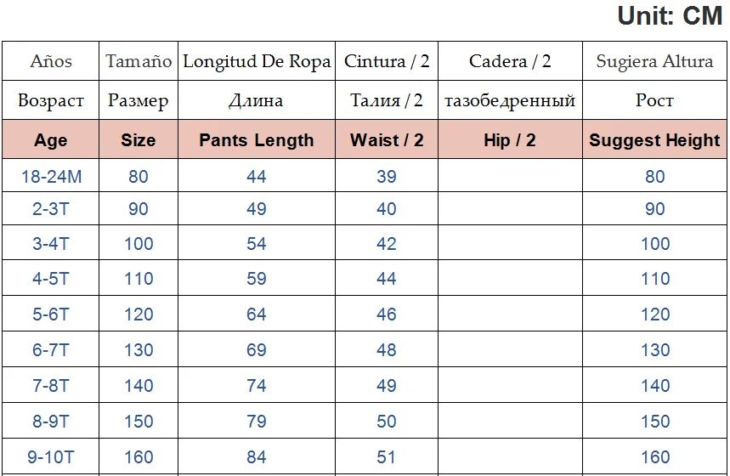
Task: Click the "тазобедренный" header cell
Action: (x=510, y=100)
